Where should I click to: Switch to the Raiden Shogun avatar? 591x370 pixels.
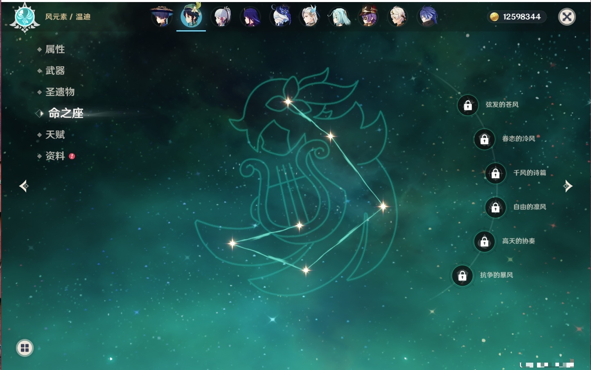250,17
